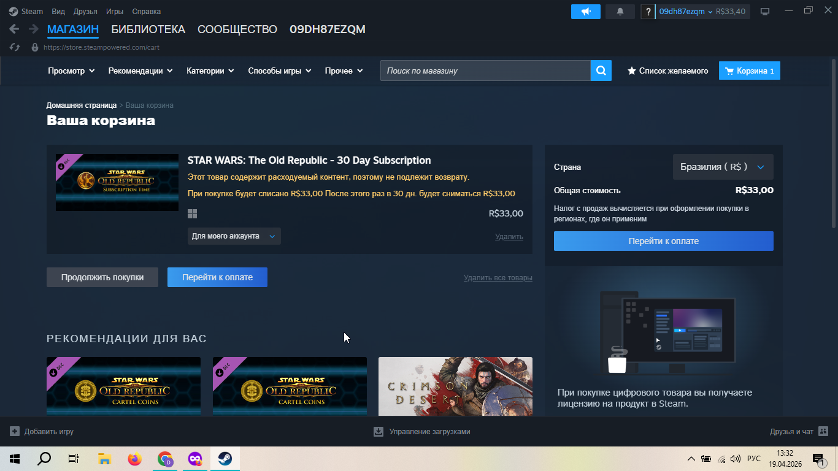Open wishlist via star icon

tap(631, 71)
